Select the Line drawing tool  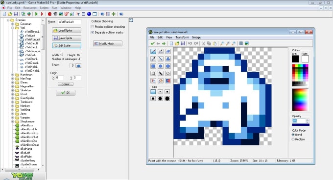[x=161, y=59]
